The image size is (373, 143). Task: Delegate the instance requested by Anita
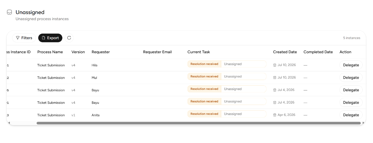point(351,115)
